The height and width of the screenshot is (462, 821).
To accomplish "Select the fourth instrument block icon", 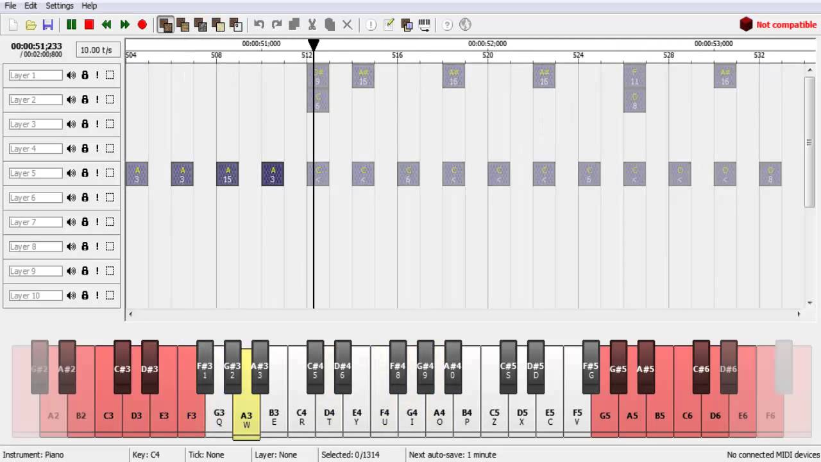I will 218,25.
